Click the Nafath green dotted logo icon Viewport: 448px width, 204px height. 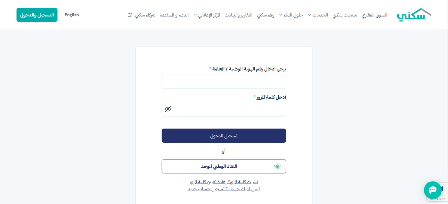click(x=277, y=167)
